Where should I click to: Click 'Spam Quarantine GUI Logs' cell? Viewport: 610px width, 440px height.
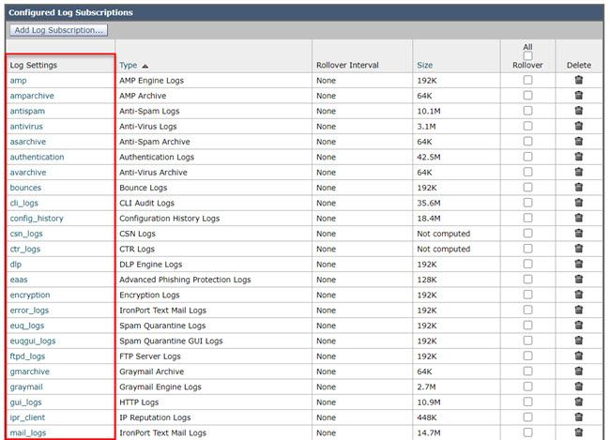pyautogui.click(x=171, y=341)
